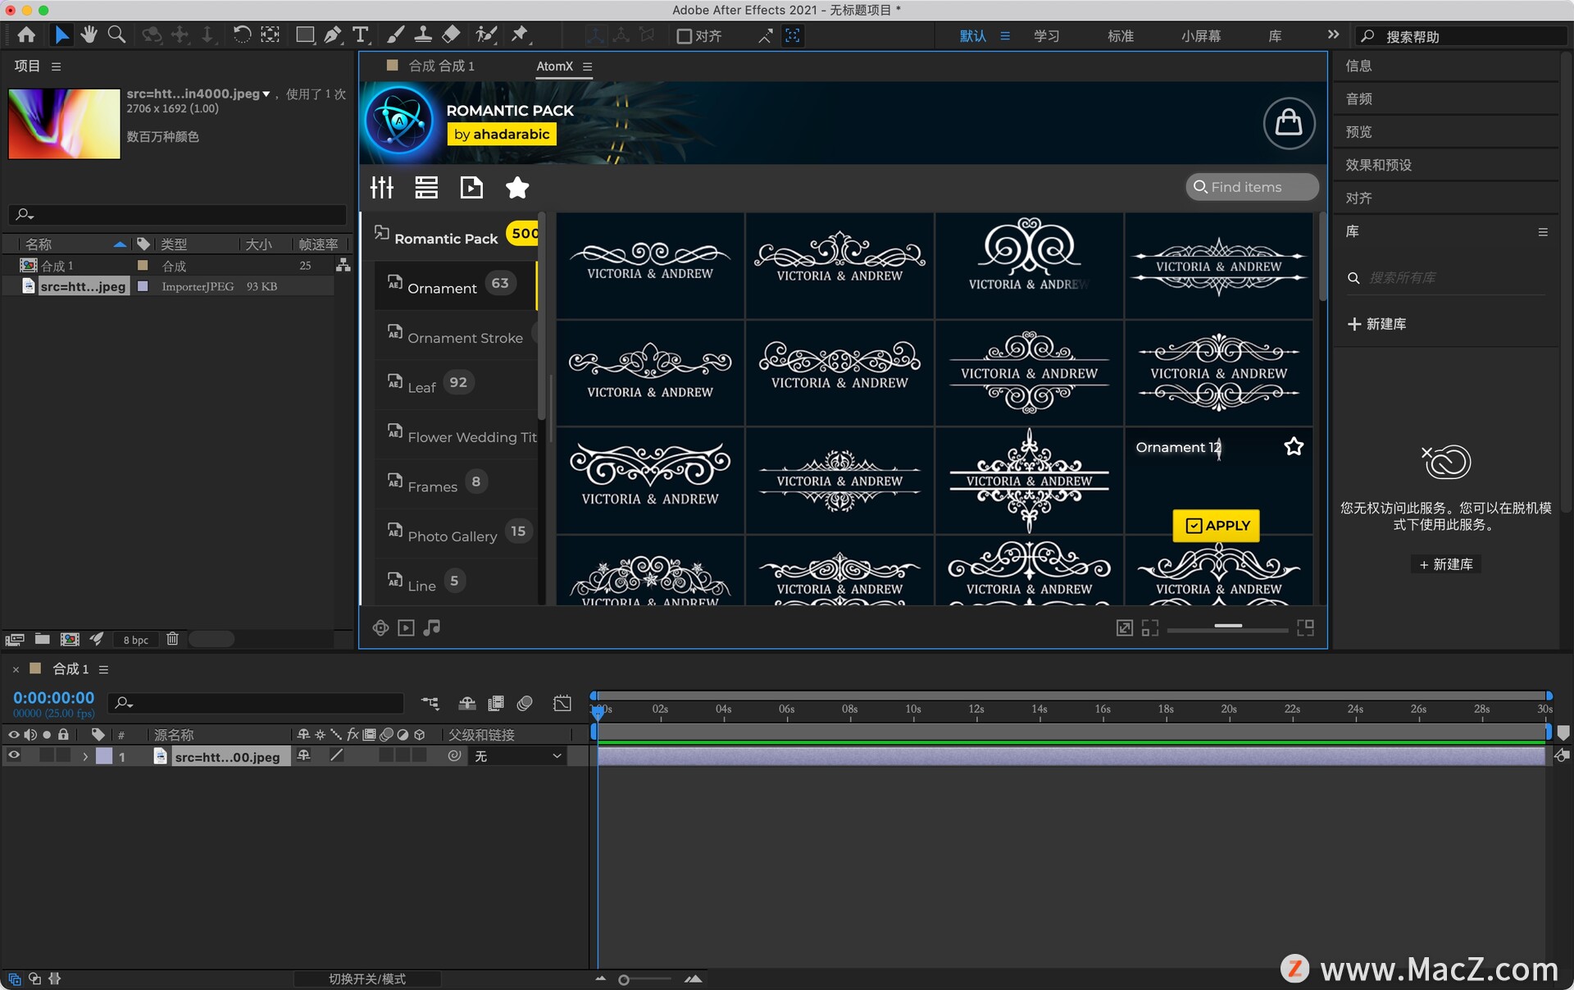1574x990 pixels.
Task: Open the AtomX shopping bag store
Action: click(1288, 123)
